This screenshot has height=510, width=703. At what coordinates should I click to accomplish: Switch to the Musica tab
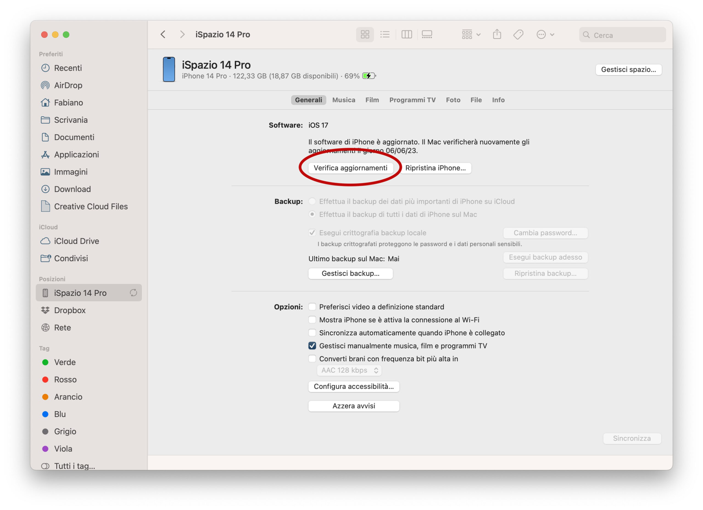point(344,100)
